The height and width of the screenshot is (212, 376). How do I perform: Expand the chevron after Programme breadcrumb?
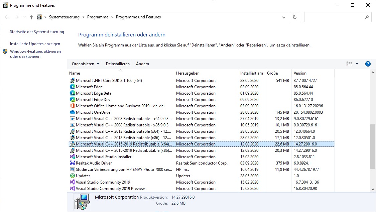(x=112, y=17)
